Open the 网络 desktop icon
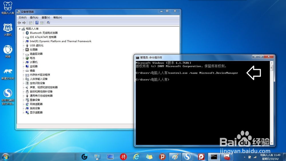The image size is (286, 161). point(8,52)
